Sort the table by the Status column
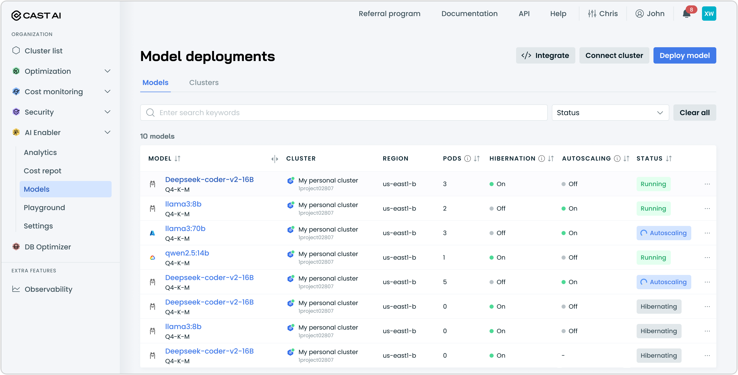 click(669, 159)
